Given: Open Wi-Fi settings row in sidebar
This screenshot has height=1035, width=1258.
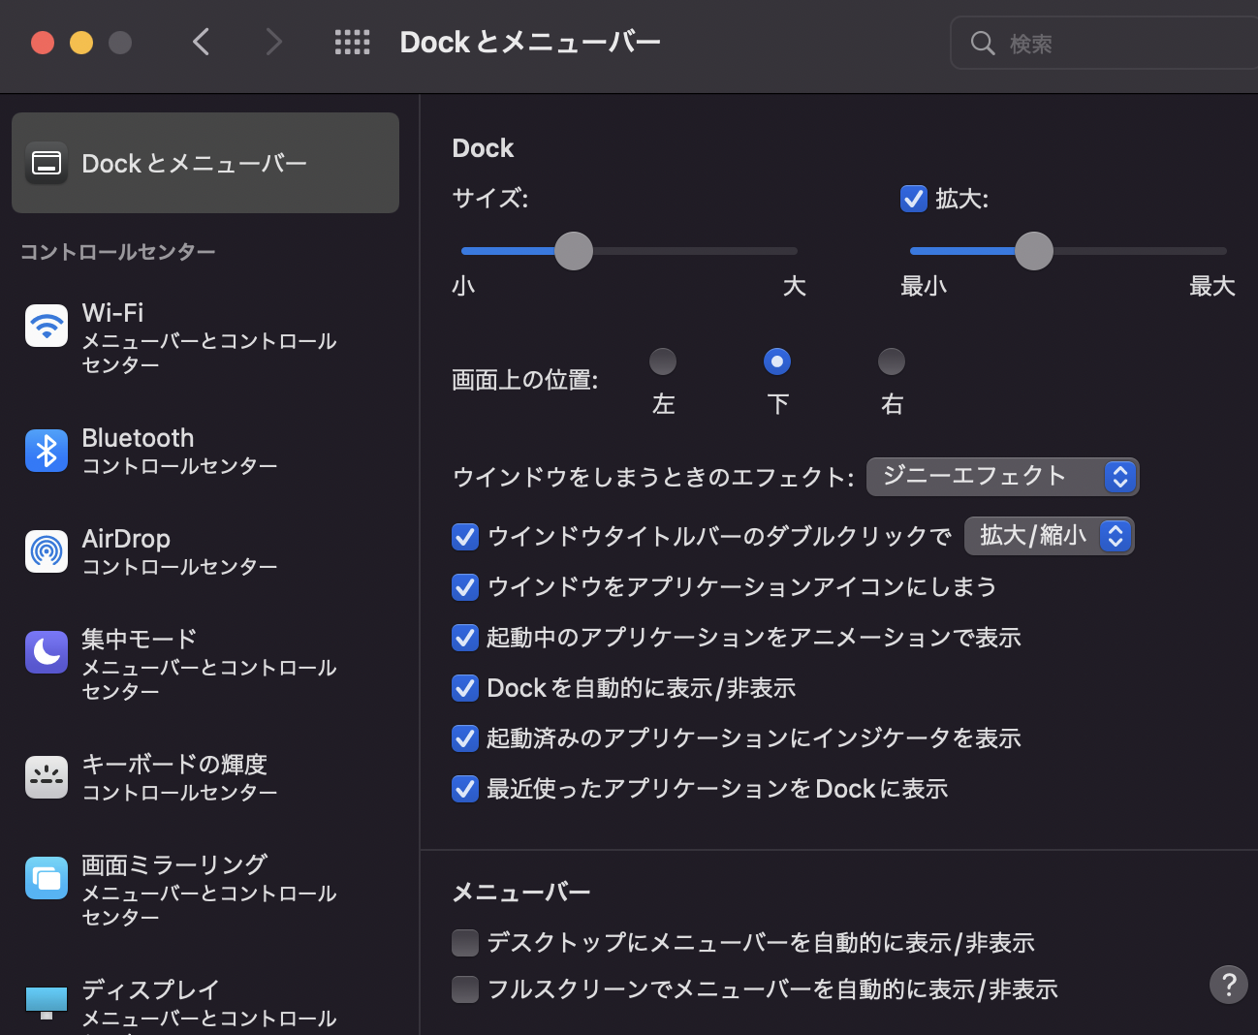Looking at the screenshot, I should point(205,338).
